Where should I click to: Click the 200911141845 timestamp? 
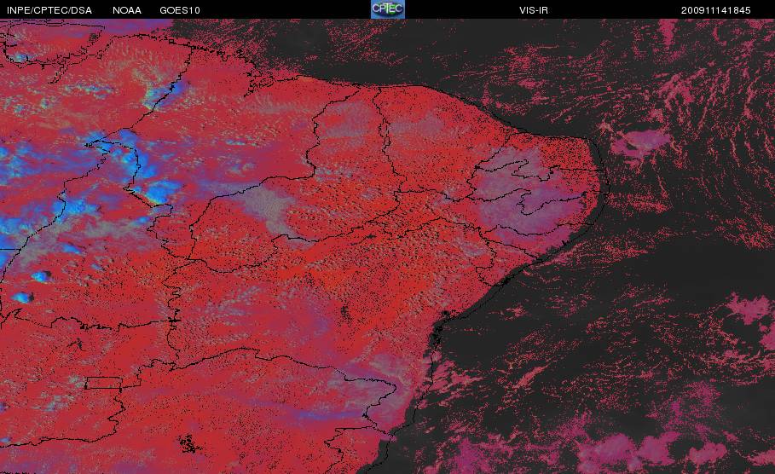click(x=715, y=10)
